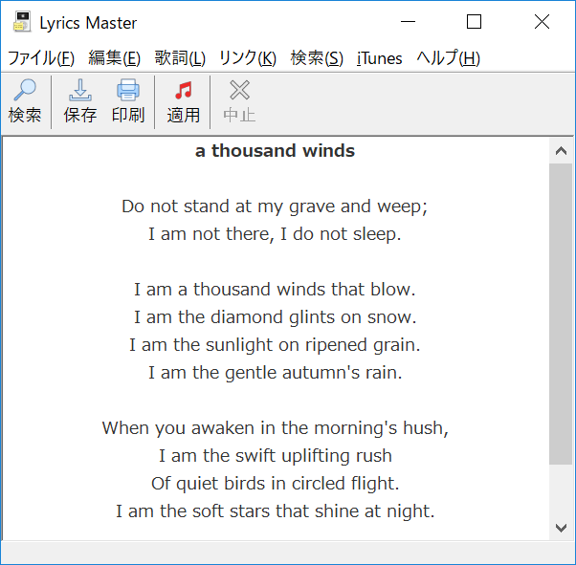Click the 保存 save toolbar icon
Image resolution: width=576 pixels, height=565 pixels.
pos(80,92)
